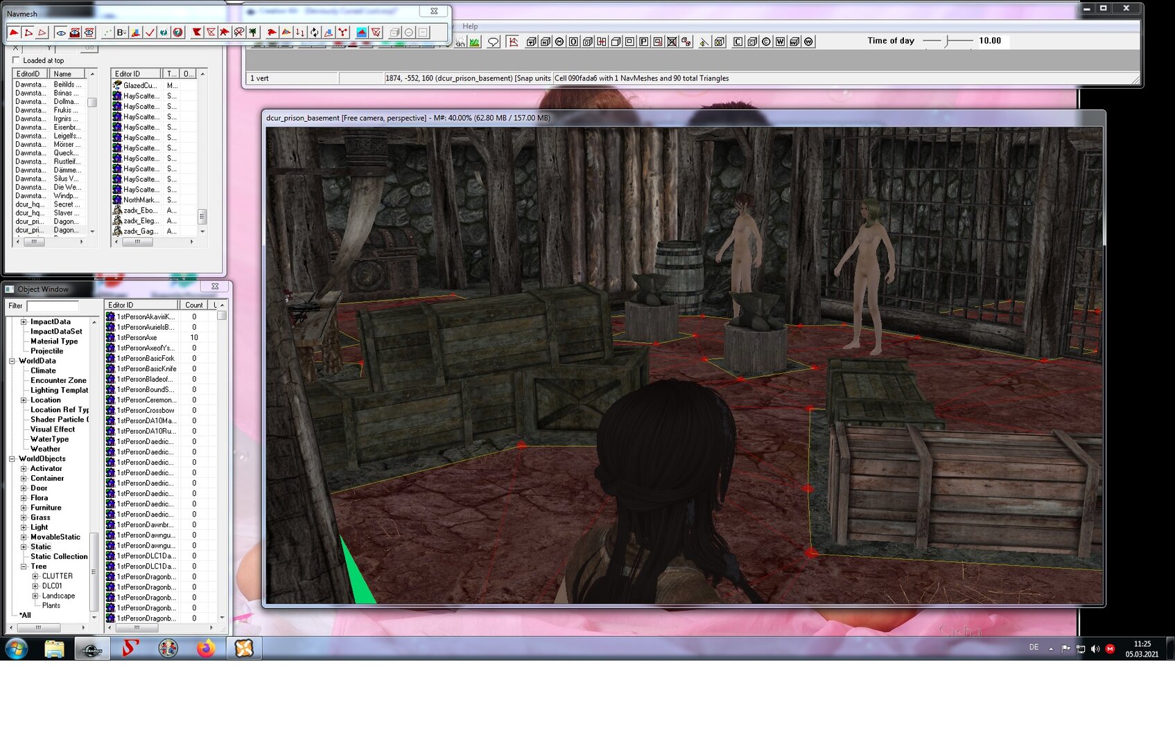Click the blue square with red triangle icon
The width and height of the screenshot is (1175, 748).
(x=362, y=33)
